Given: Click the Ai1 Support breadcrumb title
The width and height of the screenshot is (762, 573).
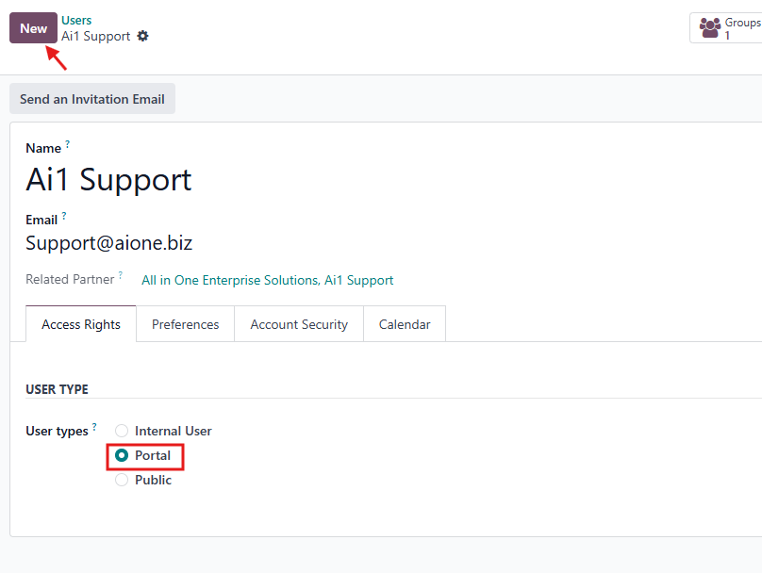Looking at the screenshot, I should (x=96, y=36).
